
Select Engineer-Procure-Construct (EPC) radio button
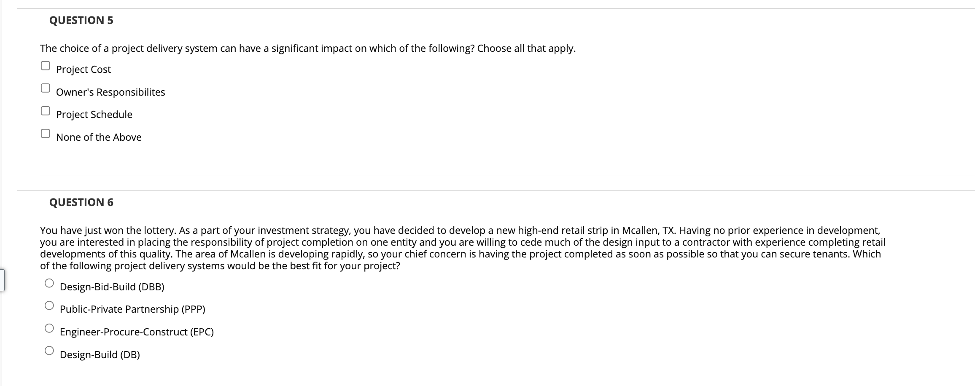[x=49, y=327]
